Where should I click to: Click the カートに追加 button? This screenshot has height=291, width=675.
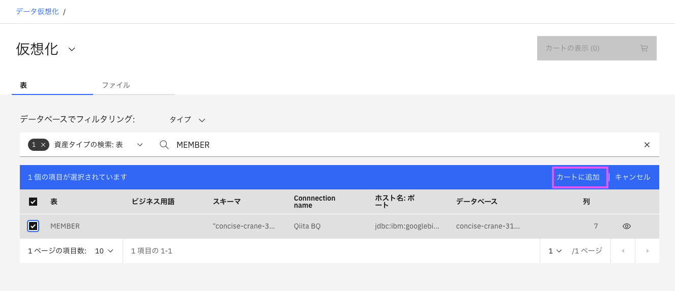(x=578, y=177)
